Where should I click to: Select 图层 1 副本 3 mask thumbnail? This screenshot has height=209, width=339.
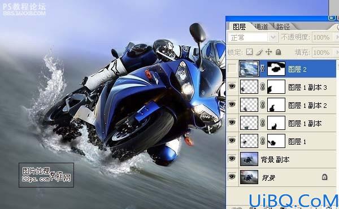tap(276, 86)
